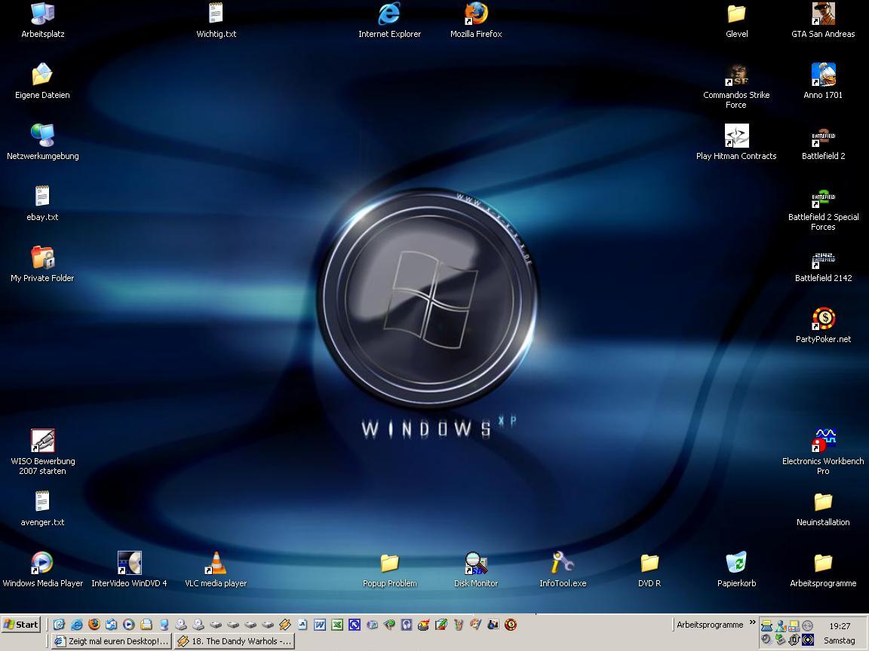The height and width of the screenshot is (651, 869).
Task: Select the Disk Monitor shortcut
Action: tap(476, 569)
